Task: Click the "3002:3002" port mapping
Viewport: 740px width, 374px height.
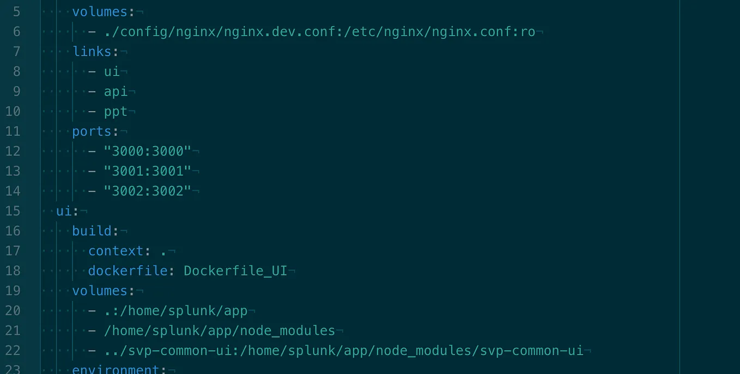Action: coord(148,191)
